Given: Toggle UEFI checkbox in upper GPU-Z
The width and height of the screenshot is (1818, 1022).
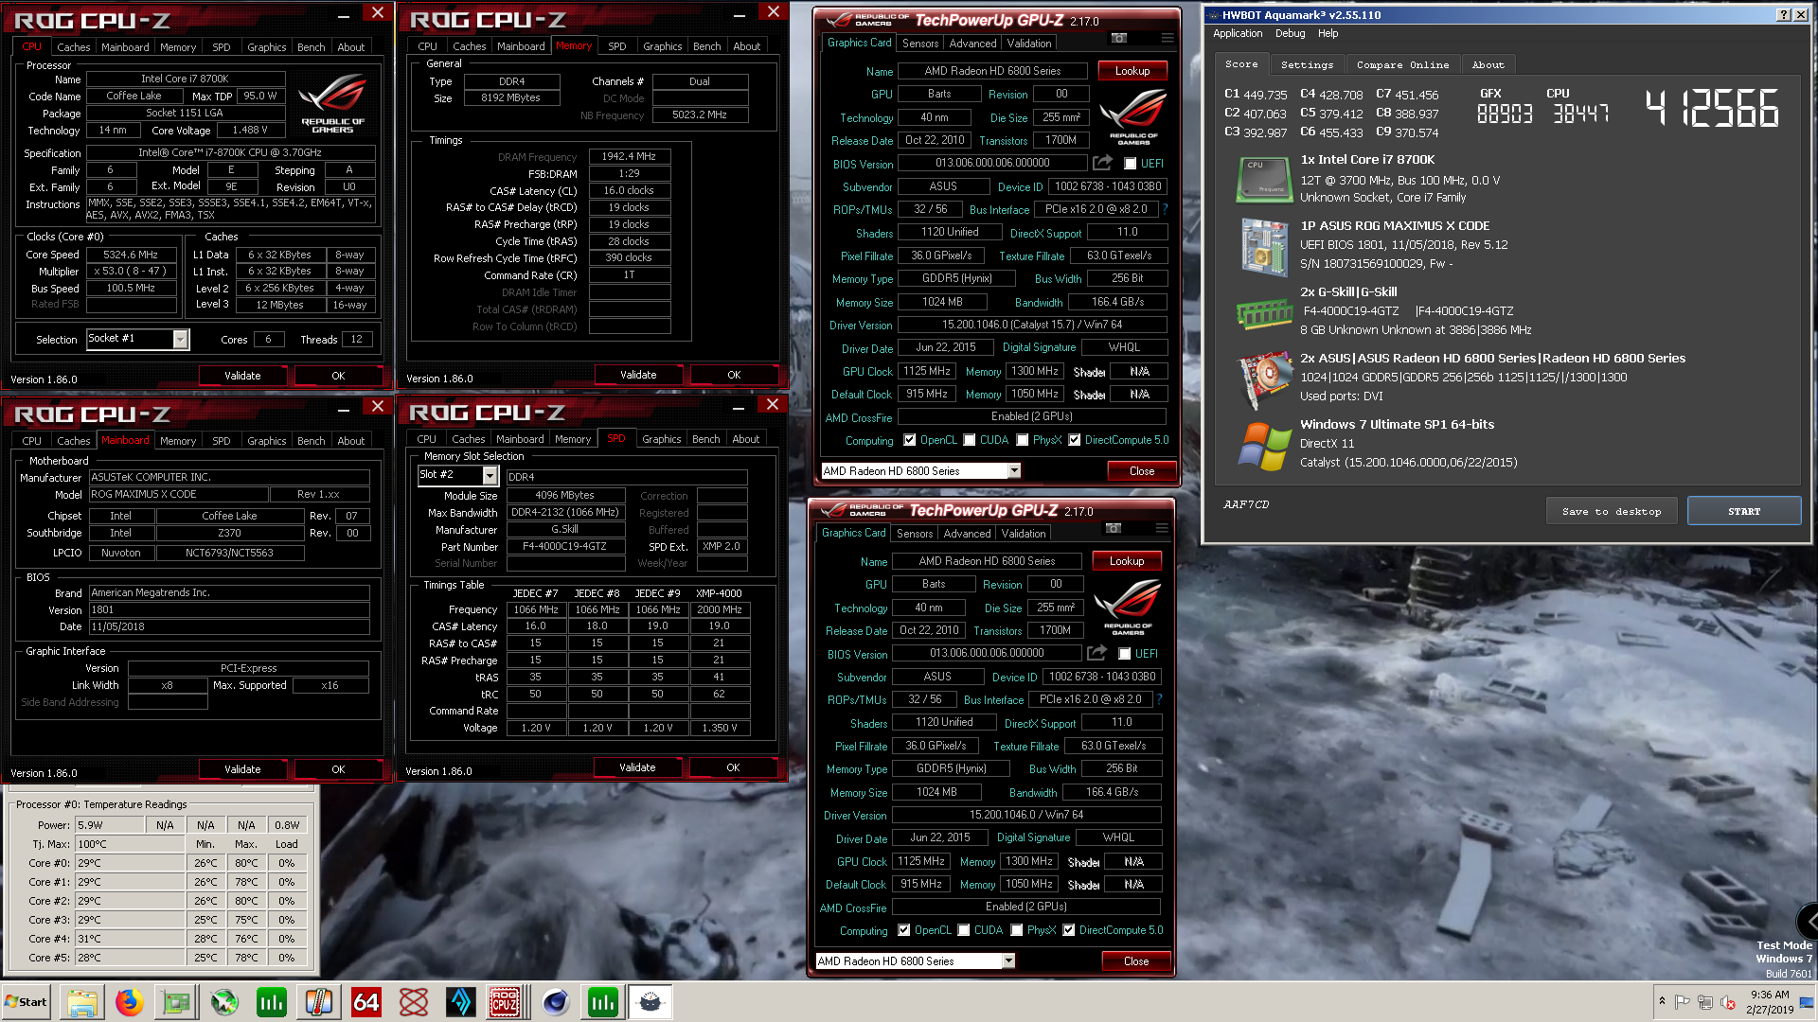Looking at the screenshot, I should pos(1130,164).
